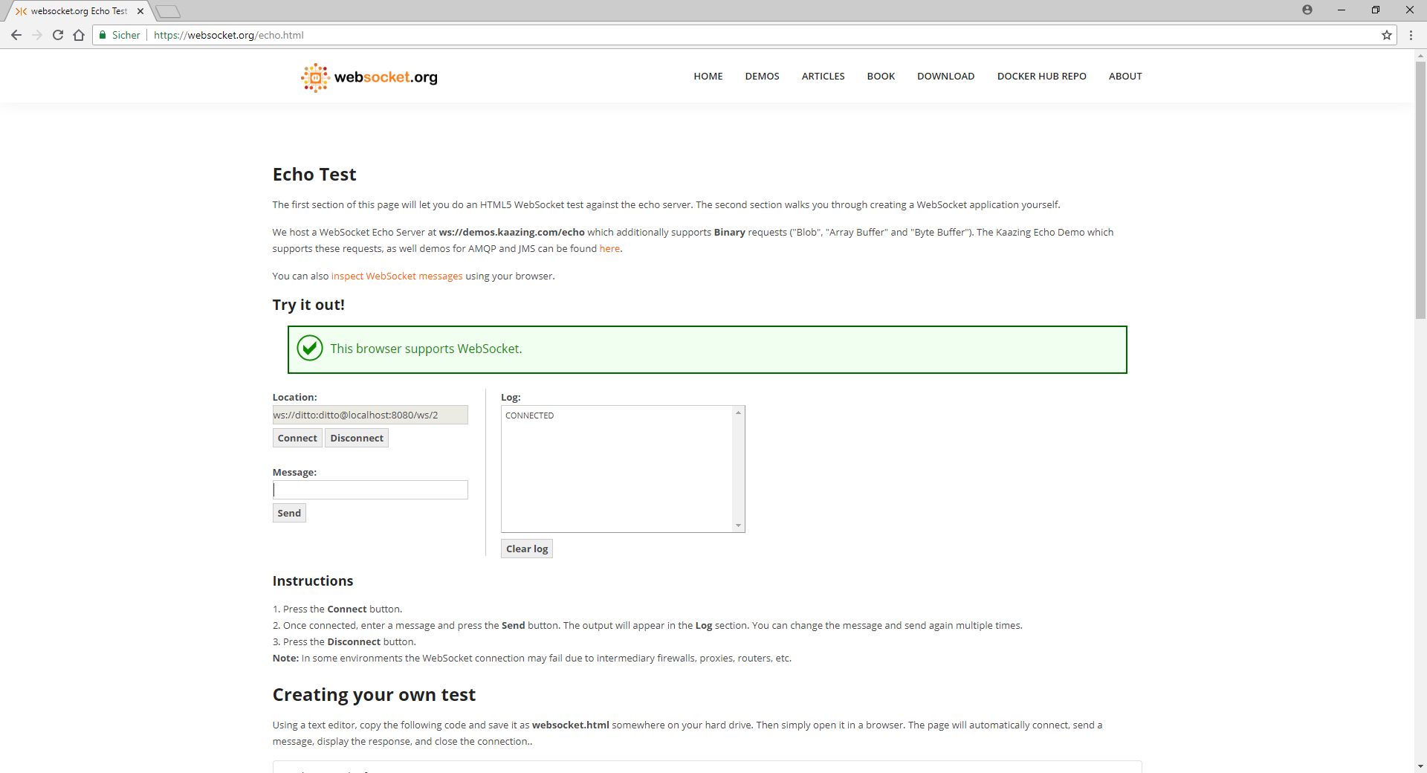Screen dimensions: 1427x773
Task: Reload the page with refresh icon
Action: 58,35
